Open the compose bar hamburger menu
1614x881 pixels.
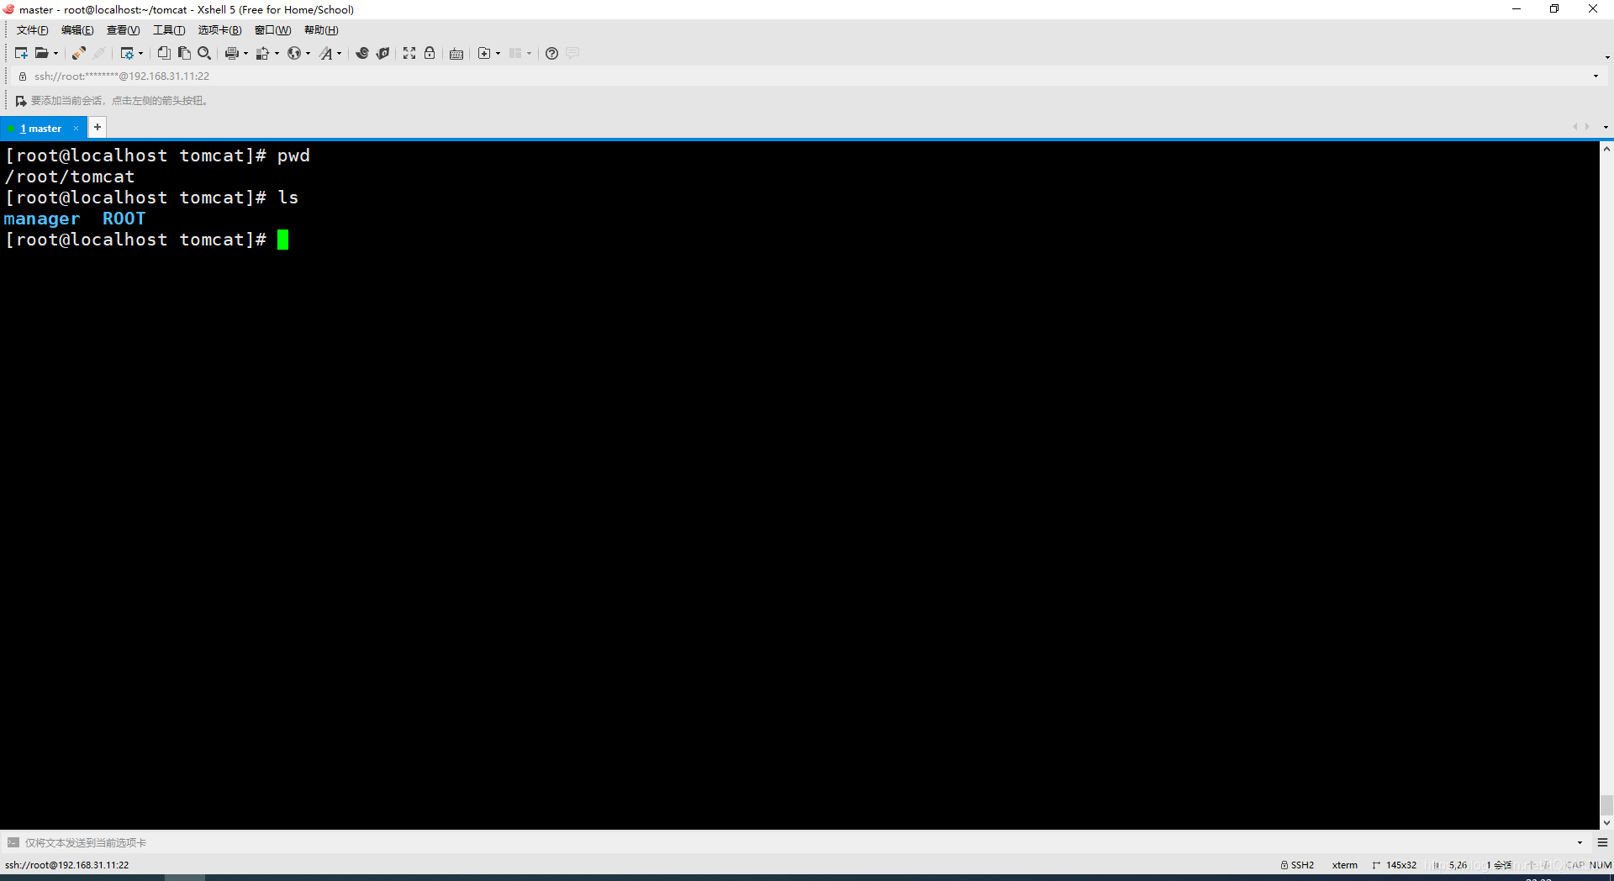(x=1602, y=842)
